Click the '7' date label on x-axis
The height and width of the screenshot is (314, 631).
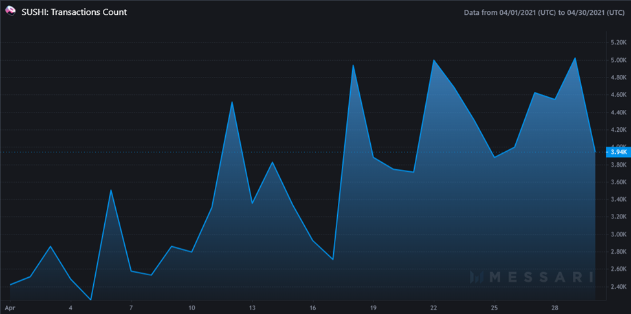tap(131, 307)
